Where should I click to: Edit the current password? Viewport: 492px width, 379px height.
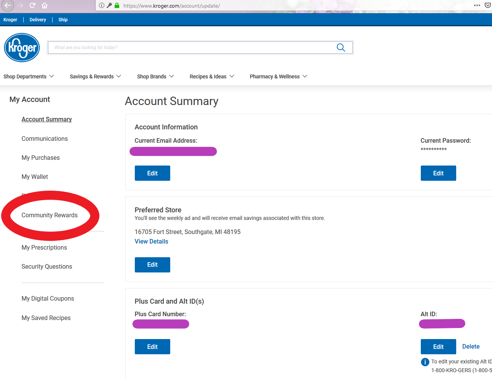(438, 173)
